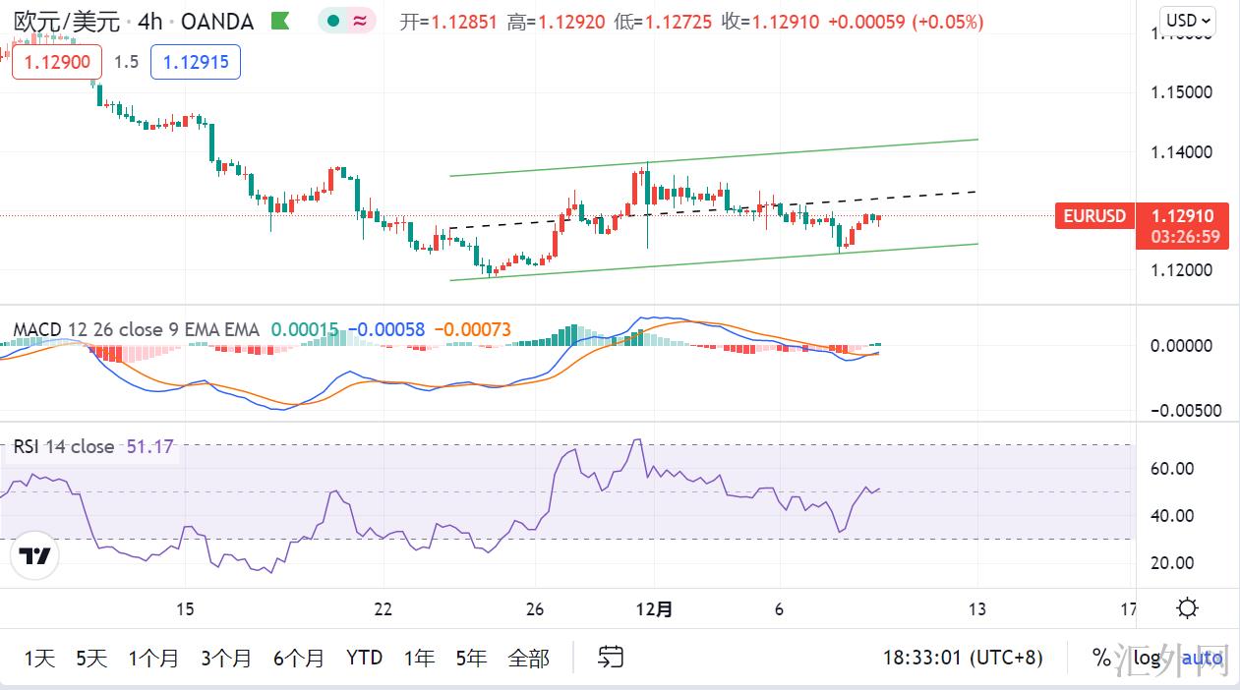Click the buy price 1.12915 button
Screen dimensions: 1240x690
click(195, 62)
